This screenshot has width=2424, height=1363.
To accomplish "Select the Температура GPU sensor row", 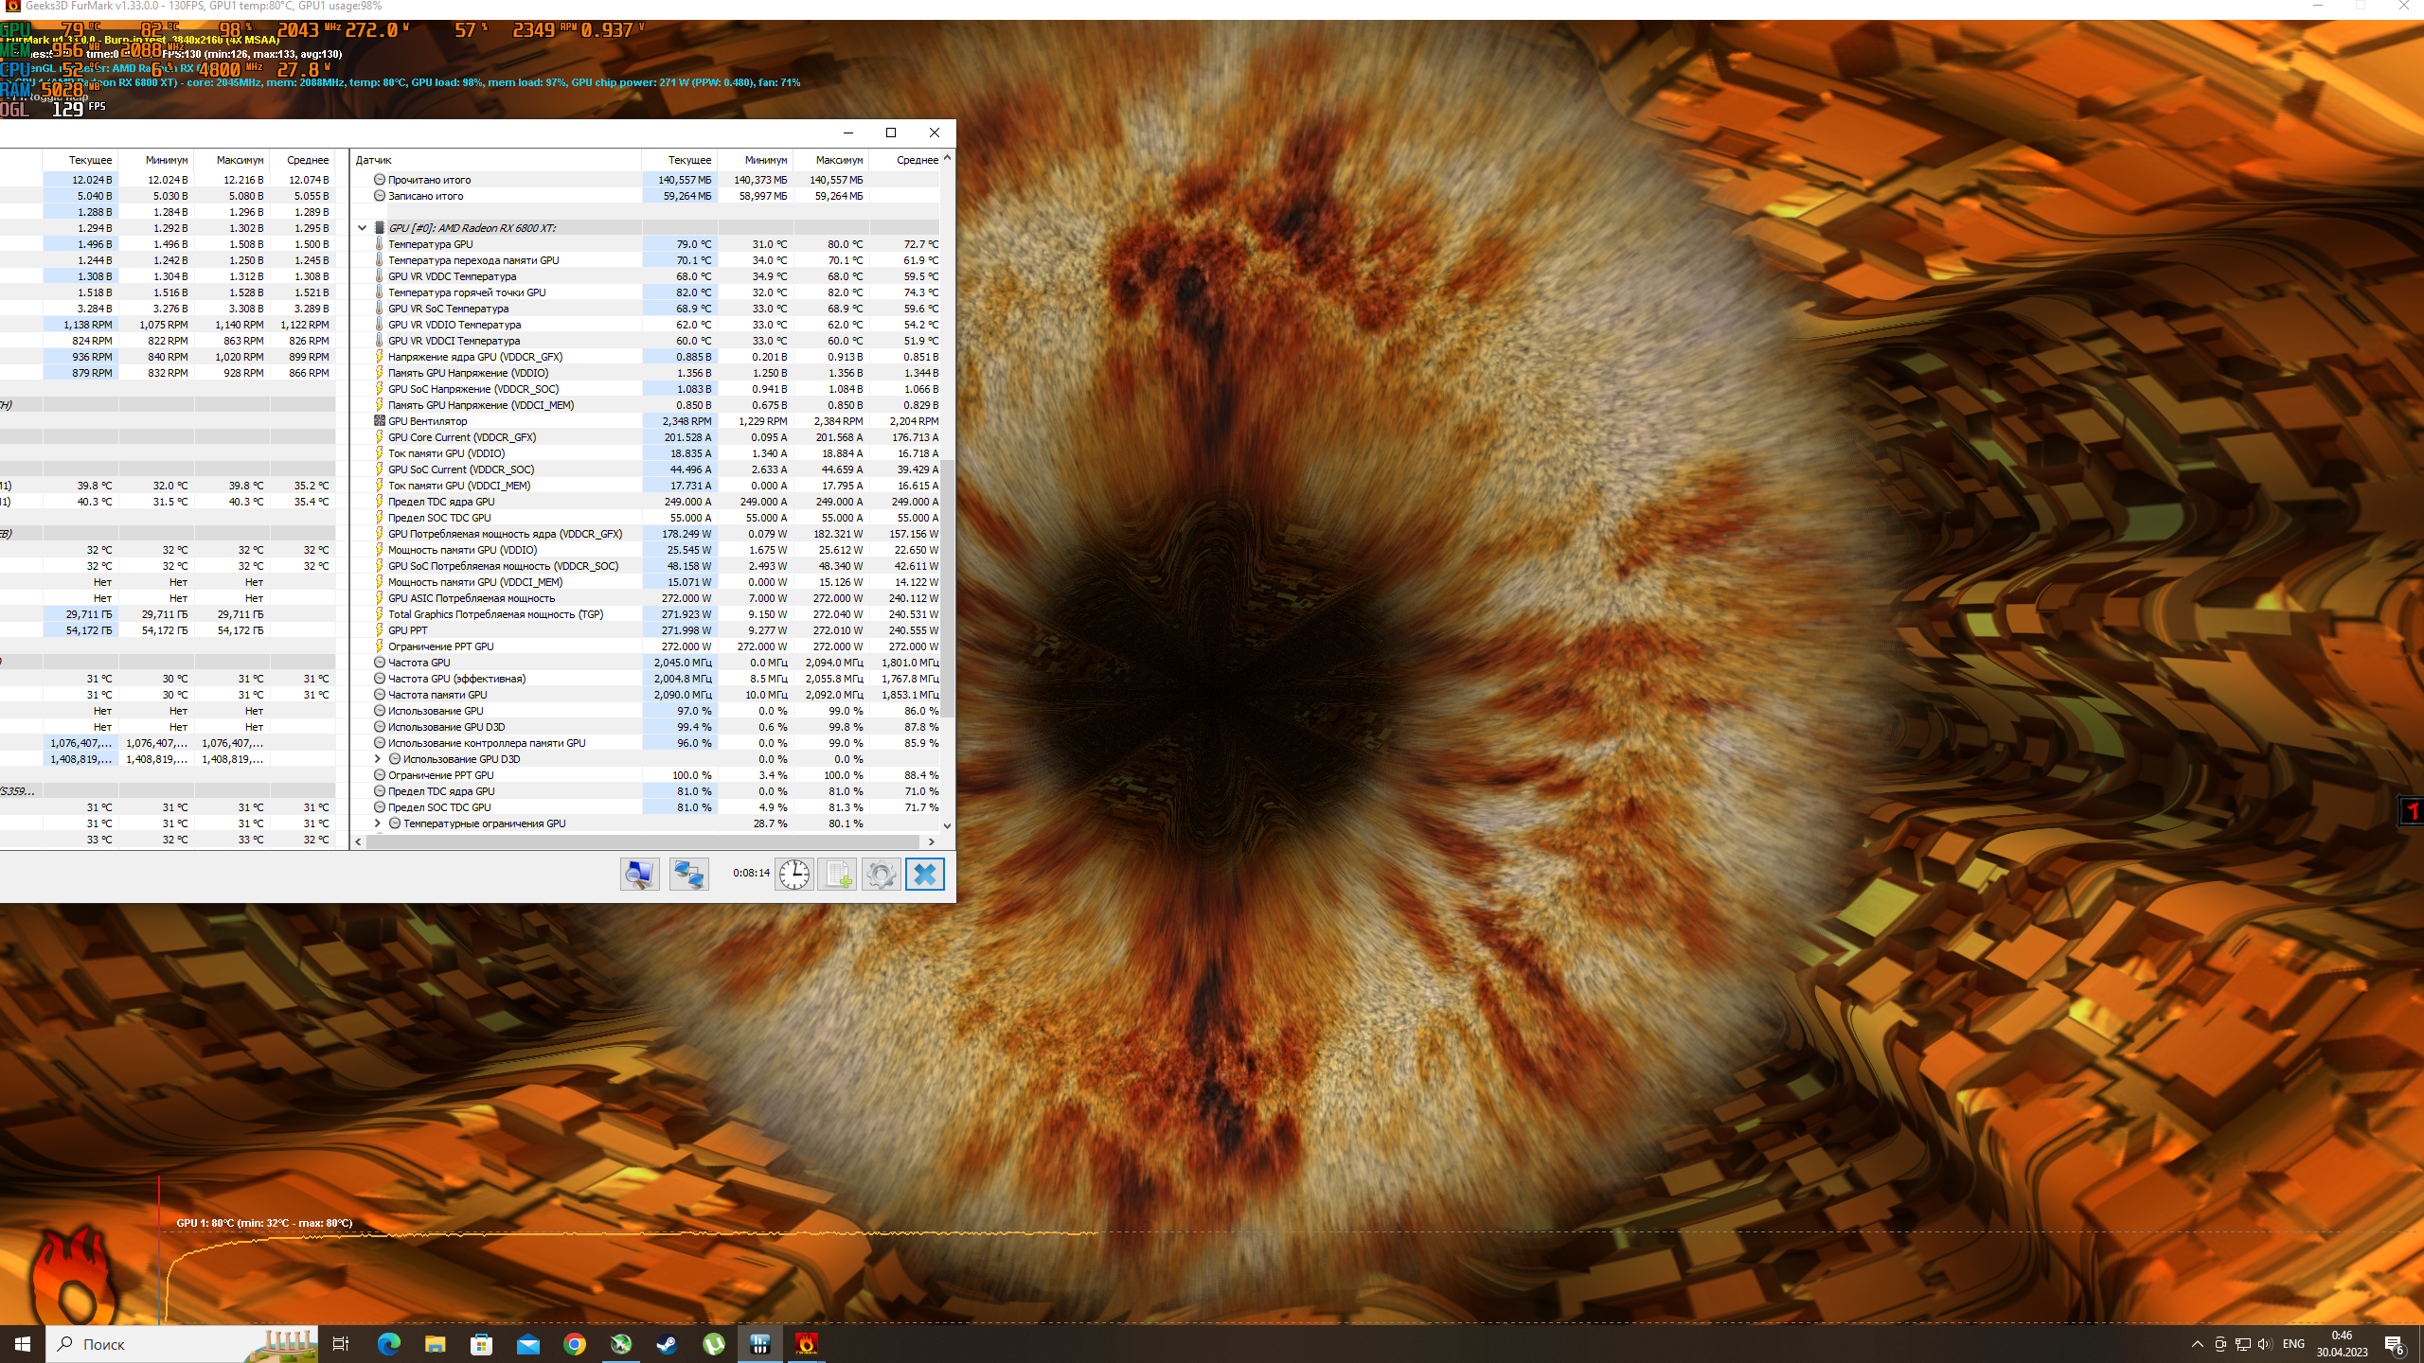I will [431, 244].
